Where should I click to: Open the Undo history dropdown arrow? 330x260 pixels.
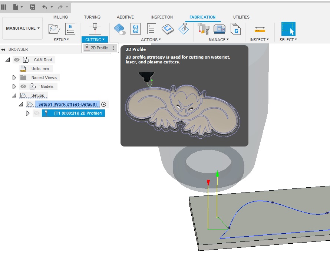52,7
